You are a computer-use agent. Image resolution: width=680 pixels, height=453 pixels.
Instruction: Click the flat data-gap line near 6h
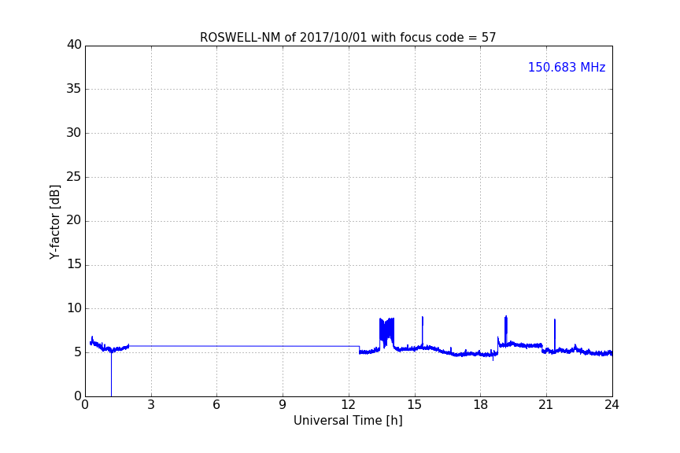coord(244,346)
